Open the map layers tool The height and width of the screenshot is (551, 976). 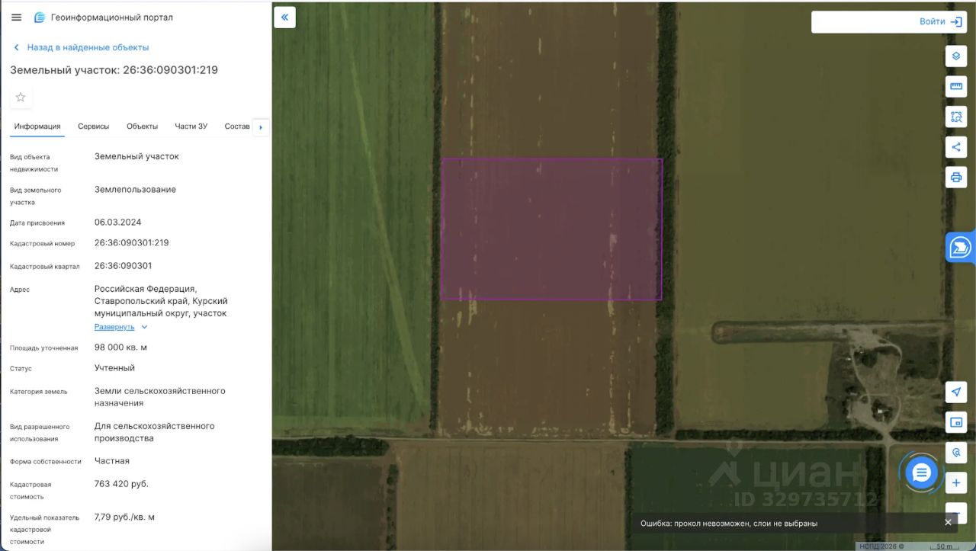(x=956, y=56)
